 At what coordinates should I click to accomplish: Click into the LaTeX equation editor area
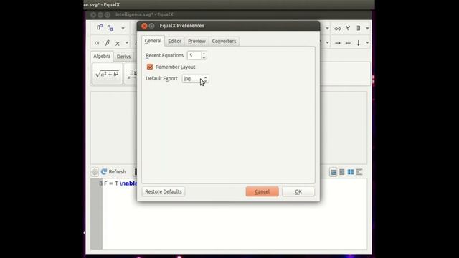235,214
